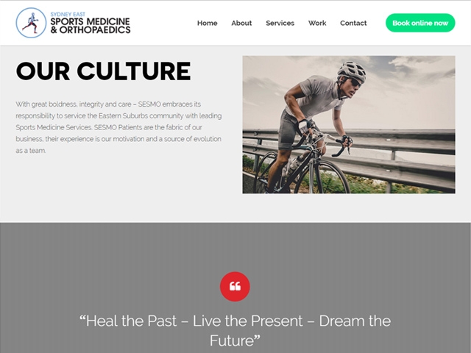Click the SESMO culture description paragraph
Screen dimensions: 471x353
click(118, 127)
